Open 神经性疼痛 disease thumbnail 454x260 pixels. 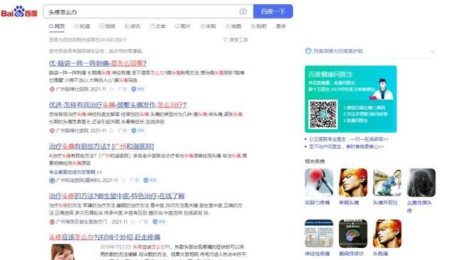click(x=319, y=233)
